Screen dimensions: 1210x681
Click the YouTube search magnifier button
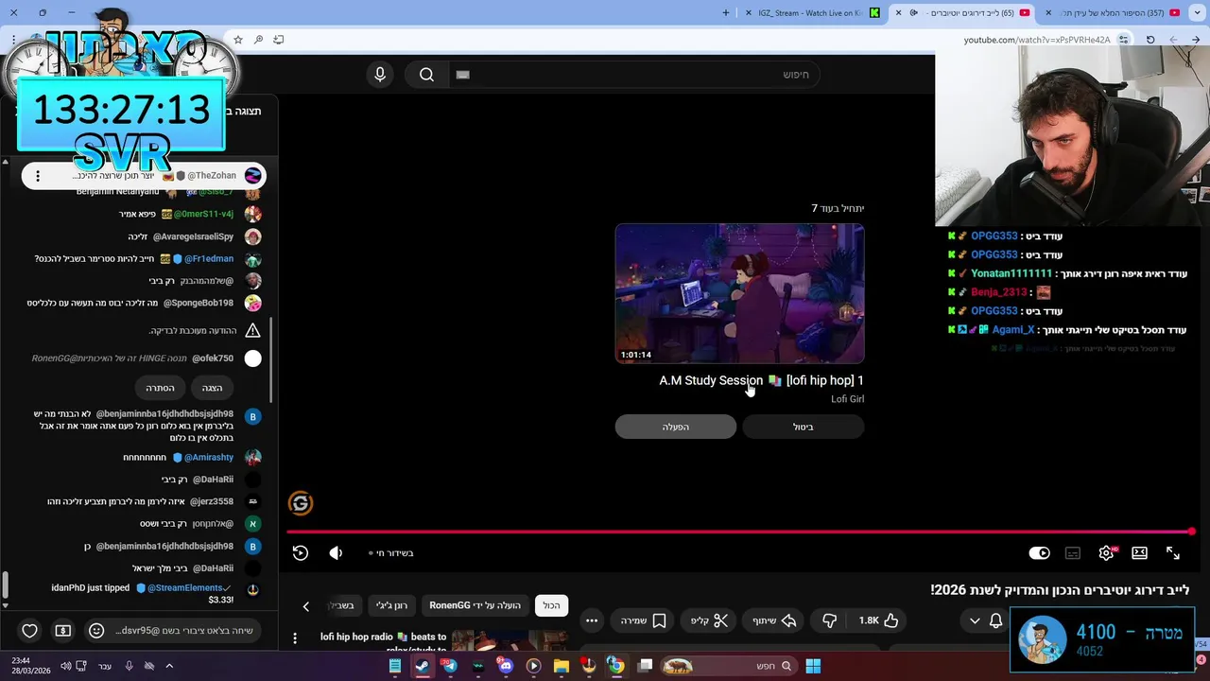click(x=426, y=75)
